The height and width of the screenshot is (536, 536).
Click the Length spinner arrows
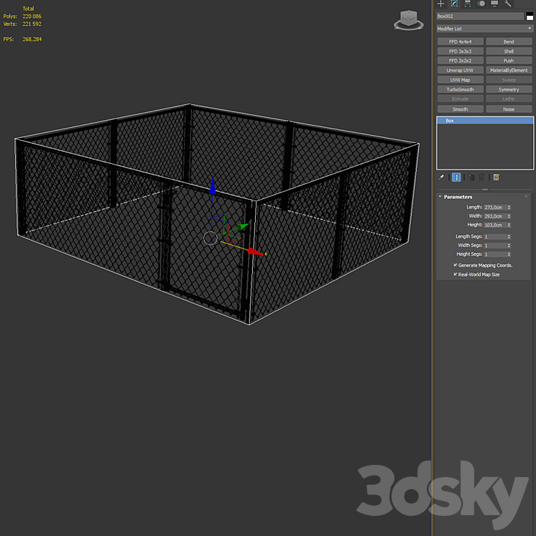tap(509, 207)
